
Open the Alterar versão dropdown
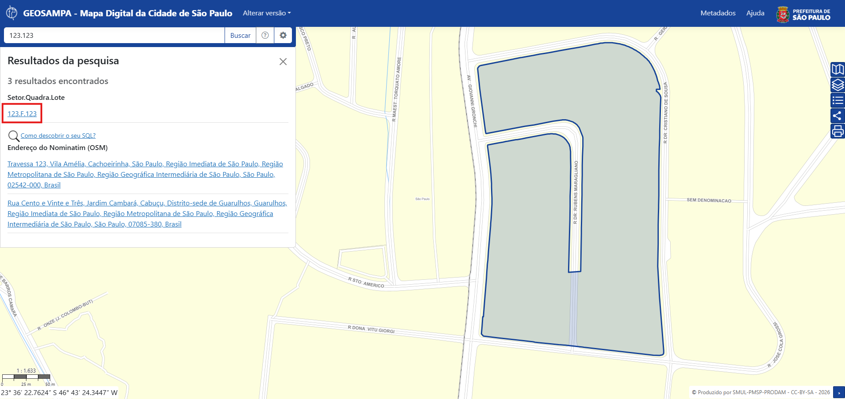click(x=267, y=13)
